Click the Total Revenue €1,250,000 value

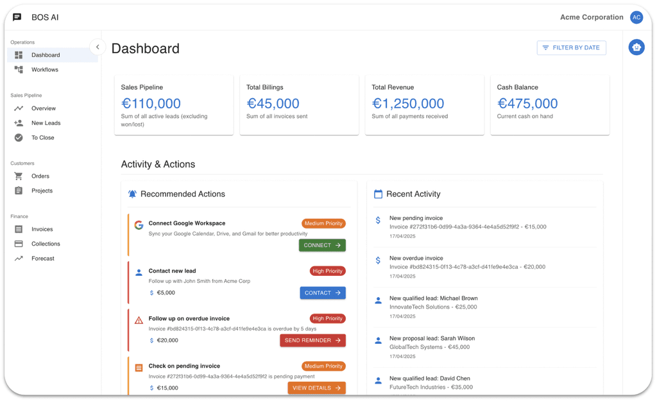(407, 103)
